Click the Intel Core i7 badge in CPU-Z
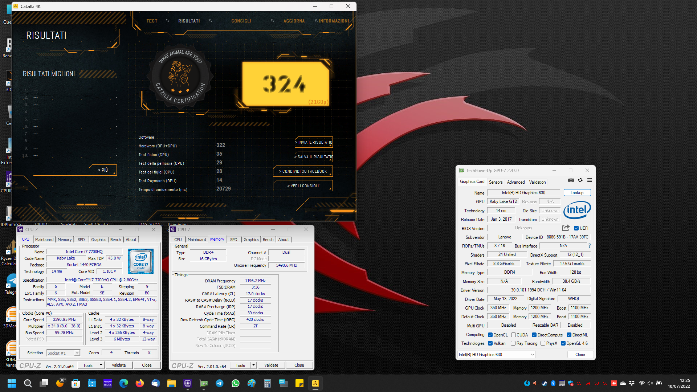This screenshot has height=392, width=697. (x=141, y=261)
